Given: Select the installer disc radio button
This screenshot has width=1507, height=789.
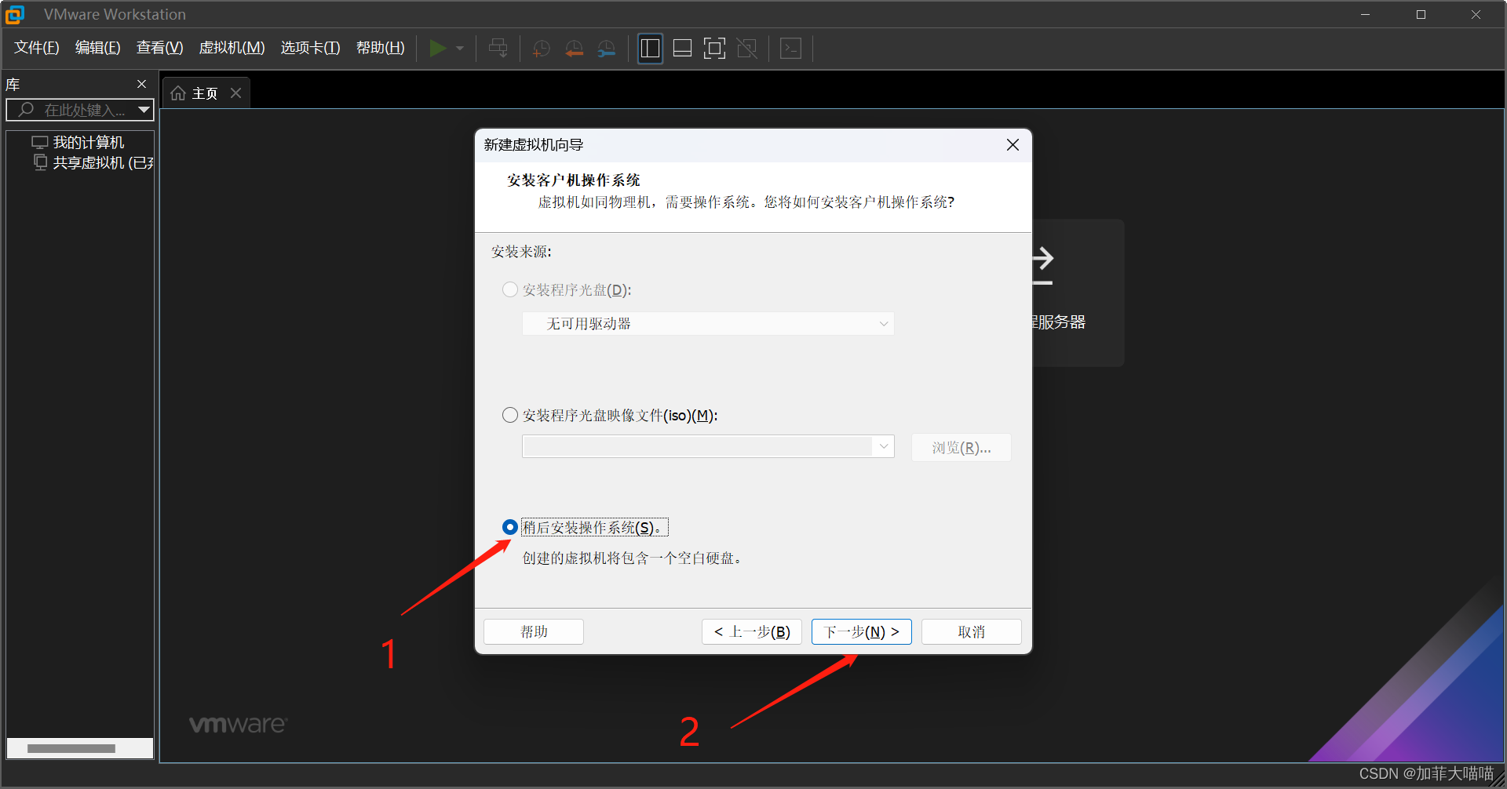Looking at the screenshot, I should click(510, 289).
